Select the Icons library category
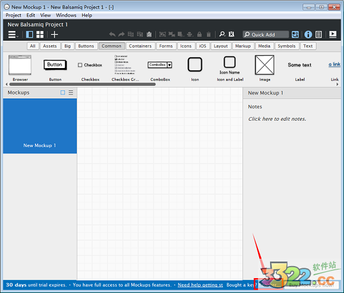The height and width of the screenshot is (293, 344). point(186,46)
